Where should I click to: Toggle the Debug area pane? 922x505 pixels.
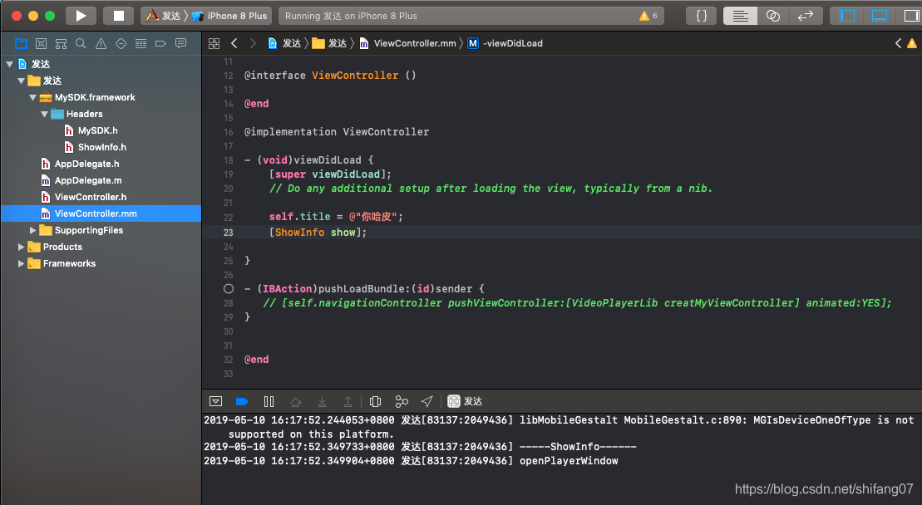[879, 16]
